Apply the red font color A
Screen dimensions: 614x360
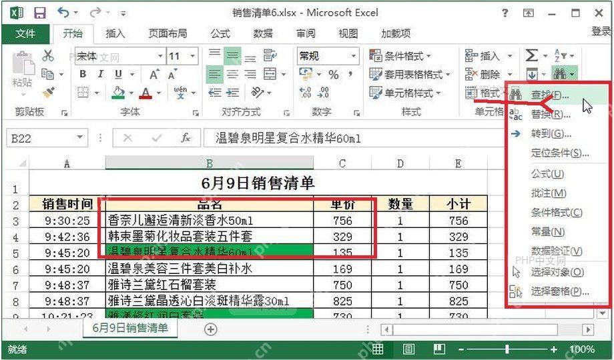coord(145,93)
